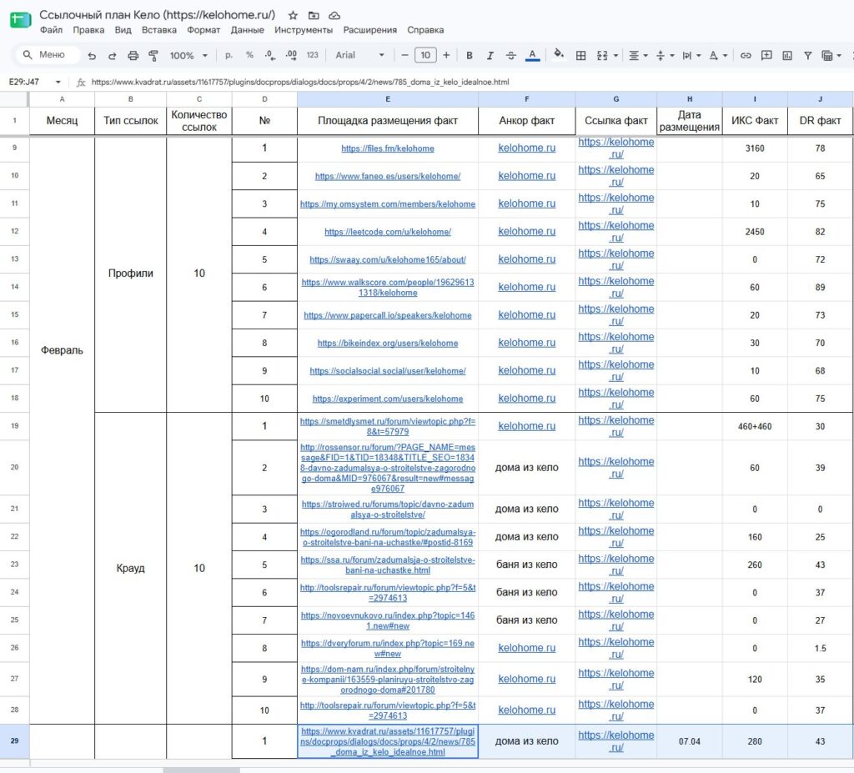Open the leetcode.com kelohome profile link

(388, 232)
